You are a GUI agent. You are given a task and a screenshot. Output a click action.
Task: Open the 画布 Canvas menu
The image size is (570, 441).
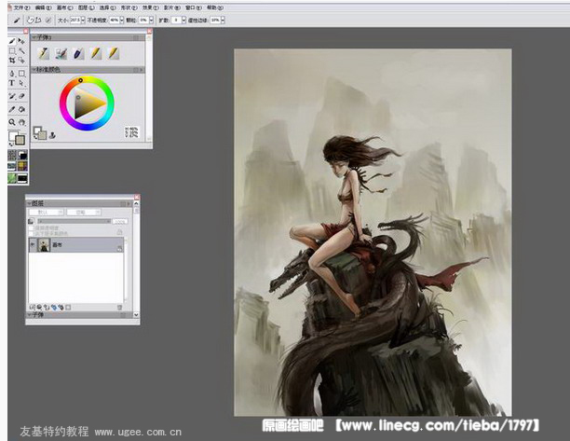coord(64,7)
